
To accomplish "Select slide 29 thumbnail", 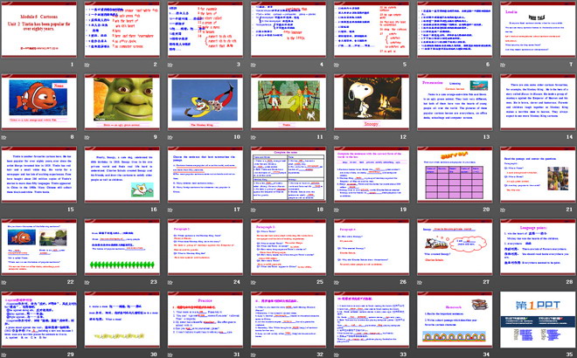I will (39, 320).
